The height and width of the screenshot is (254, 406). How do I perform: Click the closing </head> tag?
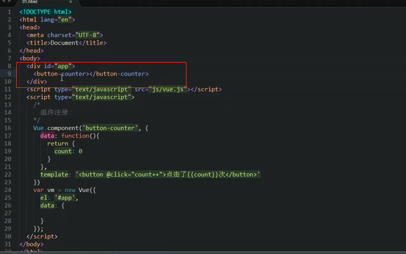point(32,51)
